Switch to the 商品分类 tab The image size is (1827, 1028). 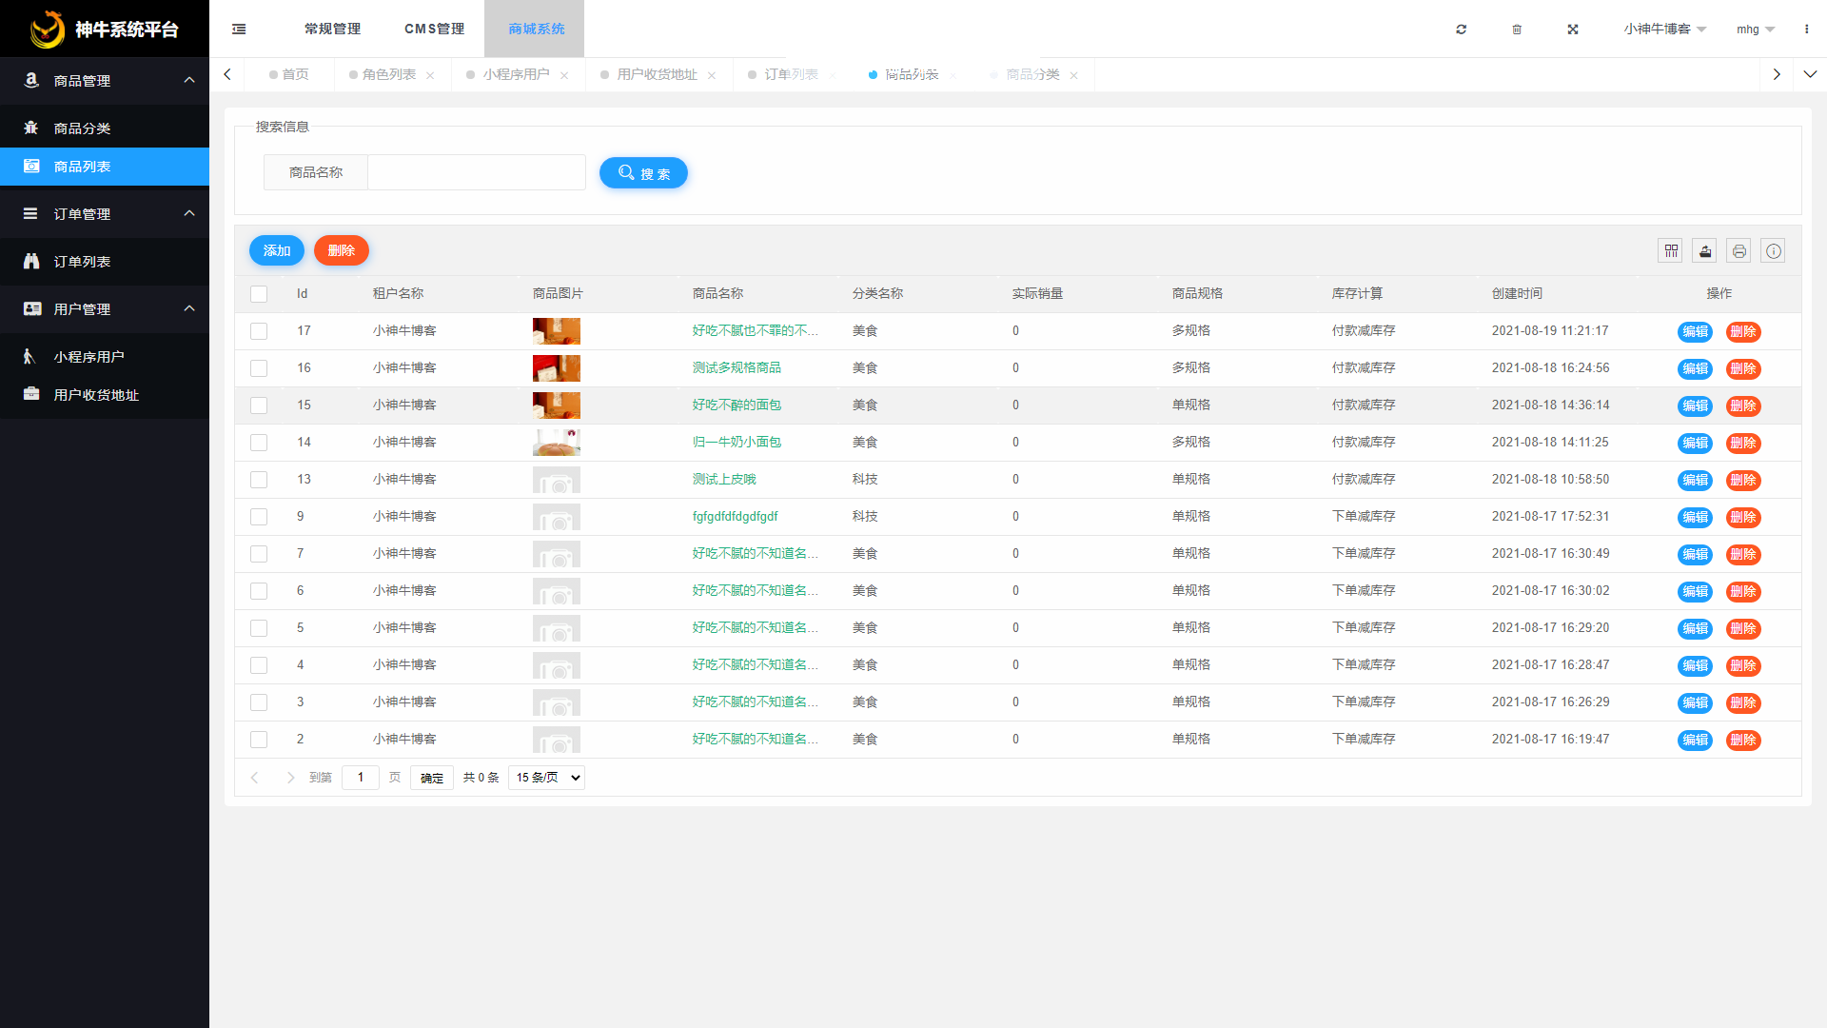pyautogui.click(x=1032, y=74)
